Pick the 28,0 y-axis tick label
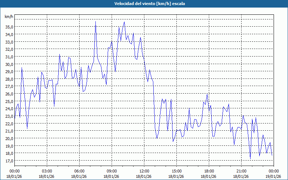This screenshot has height=180, width=288. pos(9,79)
